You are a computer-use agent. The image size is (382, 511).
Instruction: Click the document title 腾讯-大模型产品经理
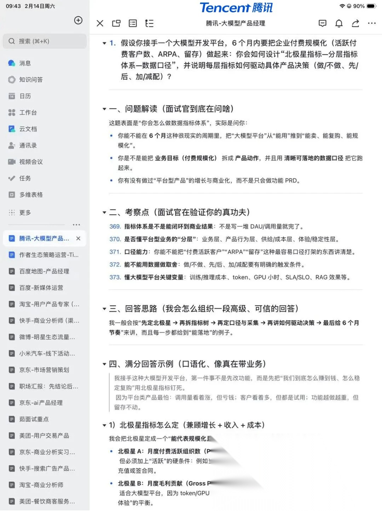coord(236,23)
